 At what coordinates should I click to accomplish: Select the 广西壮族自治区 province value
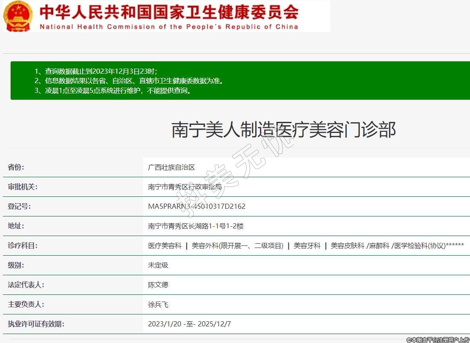(171, 167)
